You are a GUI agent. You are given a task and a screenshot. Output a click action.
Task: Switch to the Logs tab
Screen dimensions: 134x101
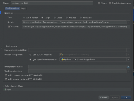point(23,8)
